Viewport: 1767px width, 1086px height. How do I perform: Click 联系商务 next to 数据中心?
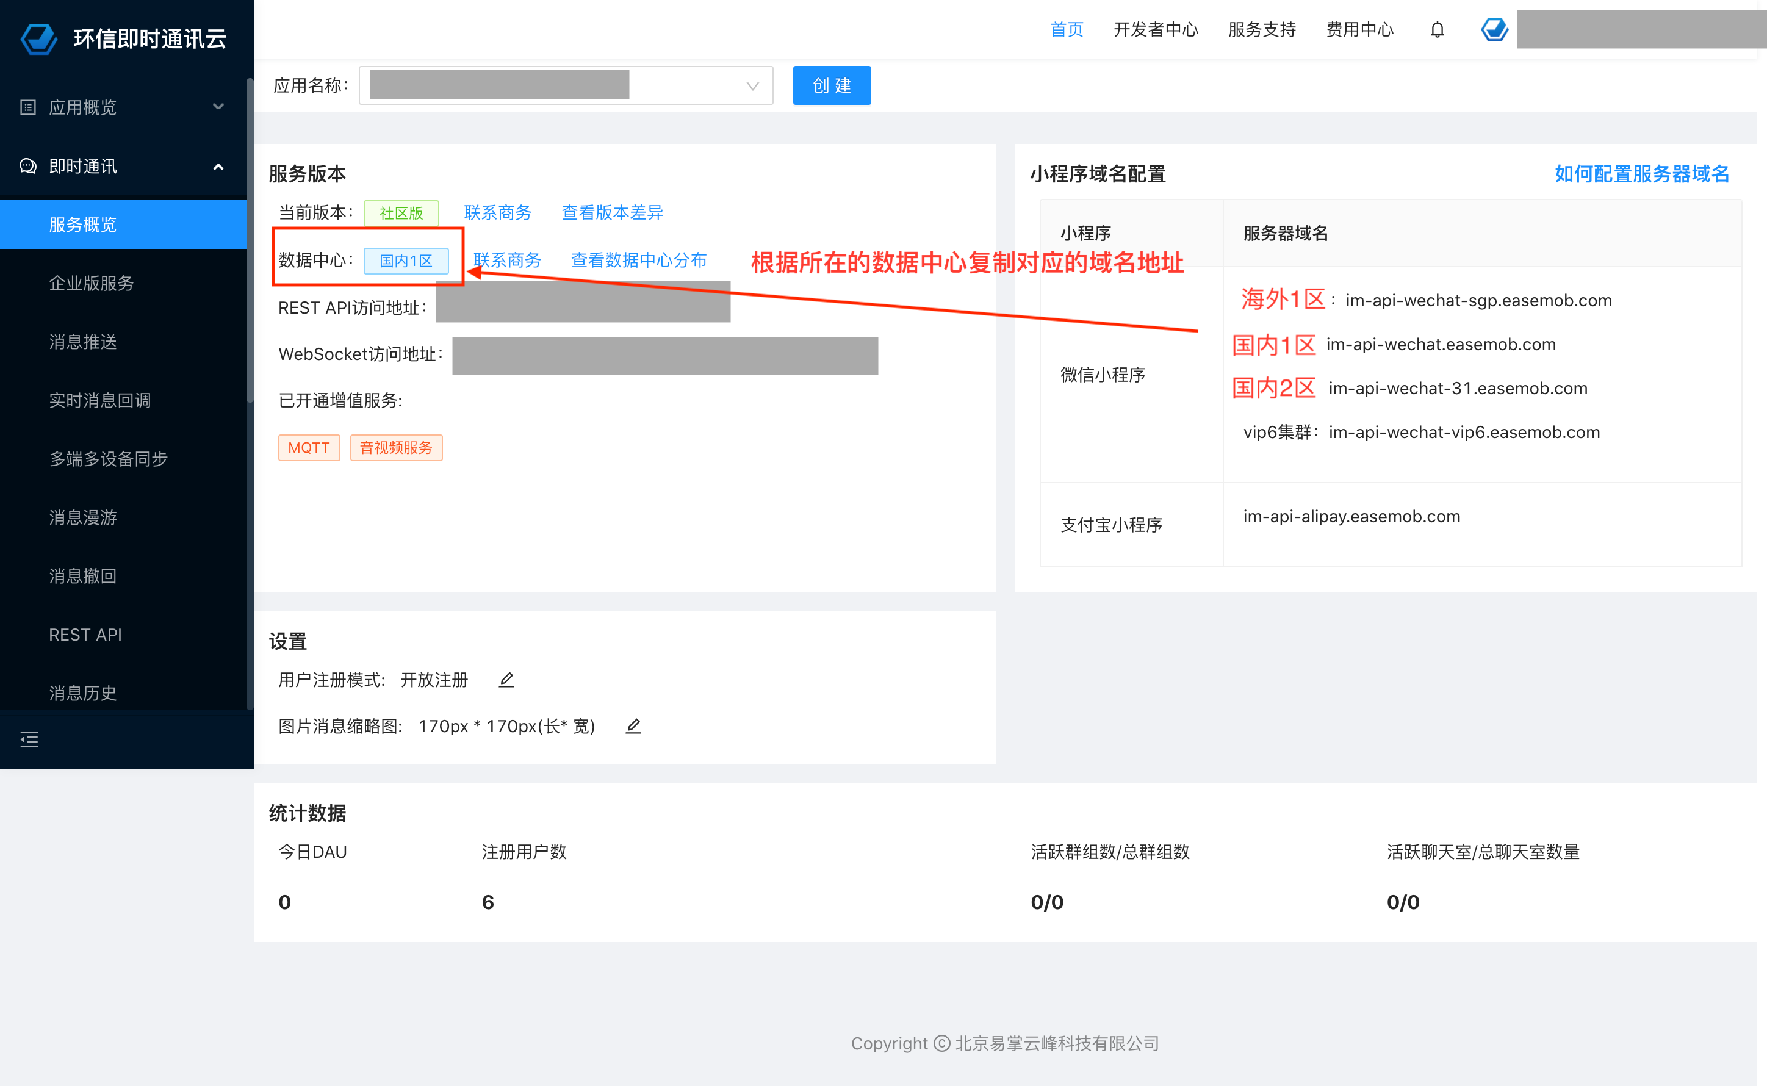click(507, 260)
